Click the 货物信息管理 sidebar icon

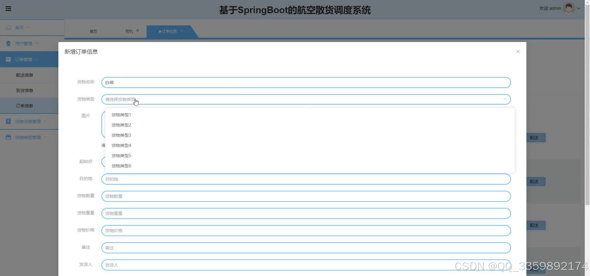coord(8,121)
